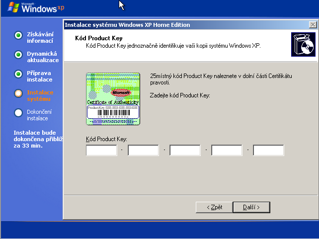Click the fourth Product Key input box
Image resolution: width=319 pixels, height=239 pixels.
[x=227, y=150]
